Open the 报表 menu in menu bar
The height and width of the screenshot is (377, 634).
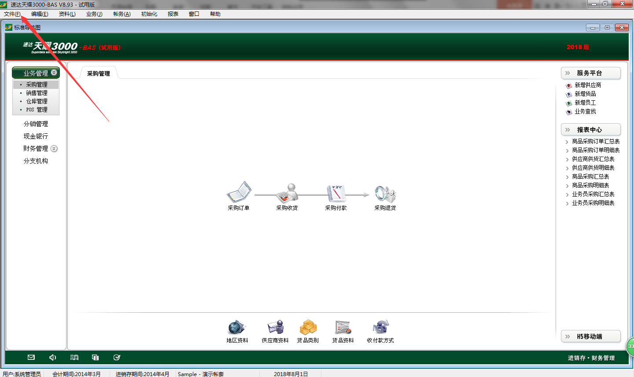(173, 14)
